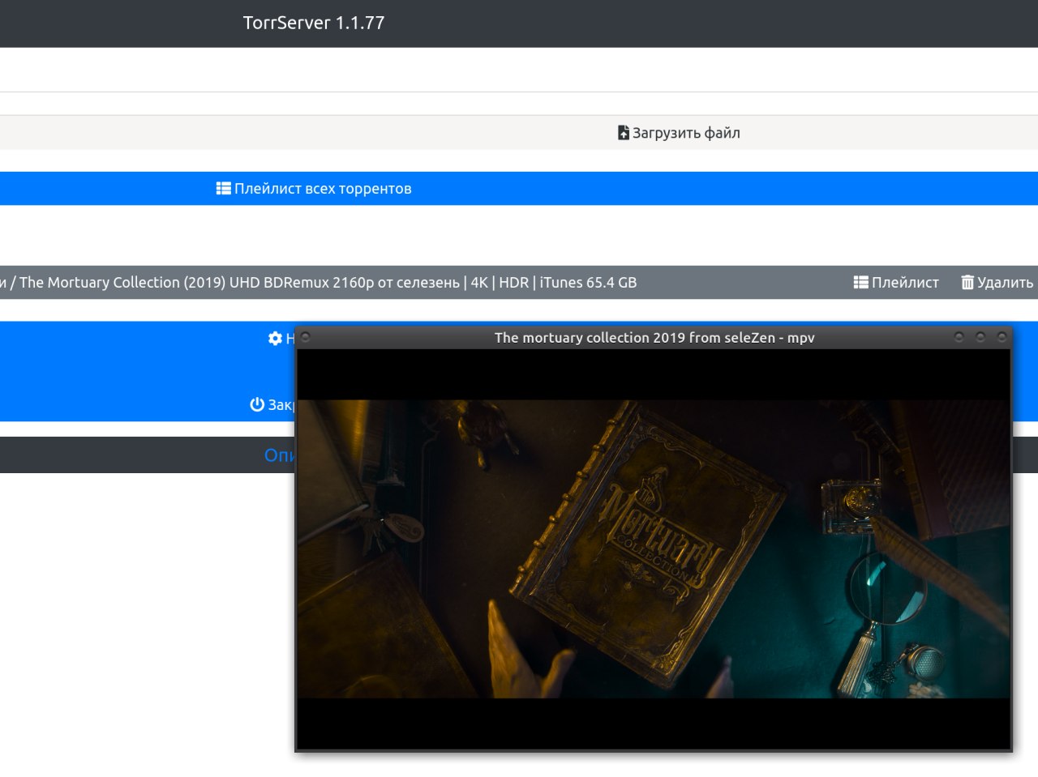Click the Загрузить файл upload button

pyautogui.click(x=679, y=133)
